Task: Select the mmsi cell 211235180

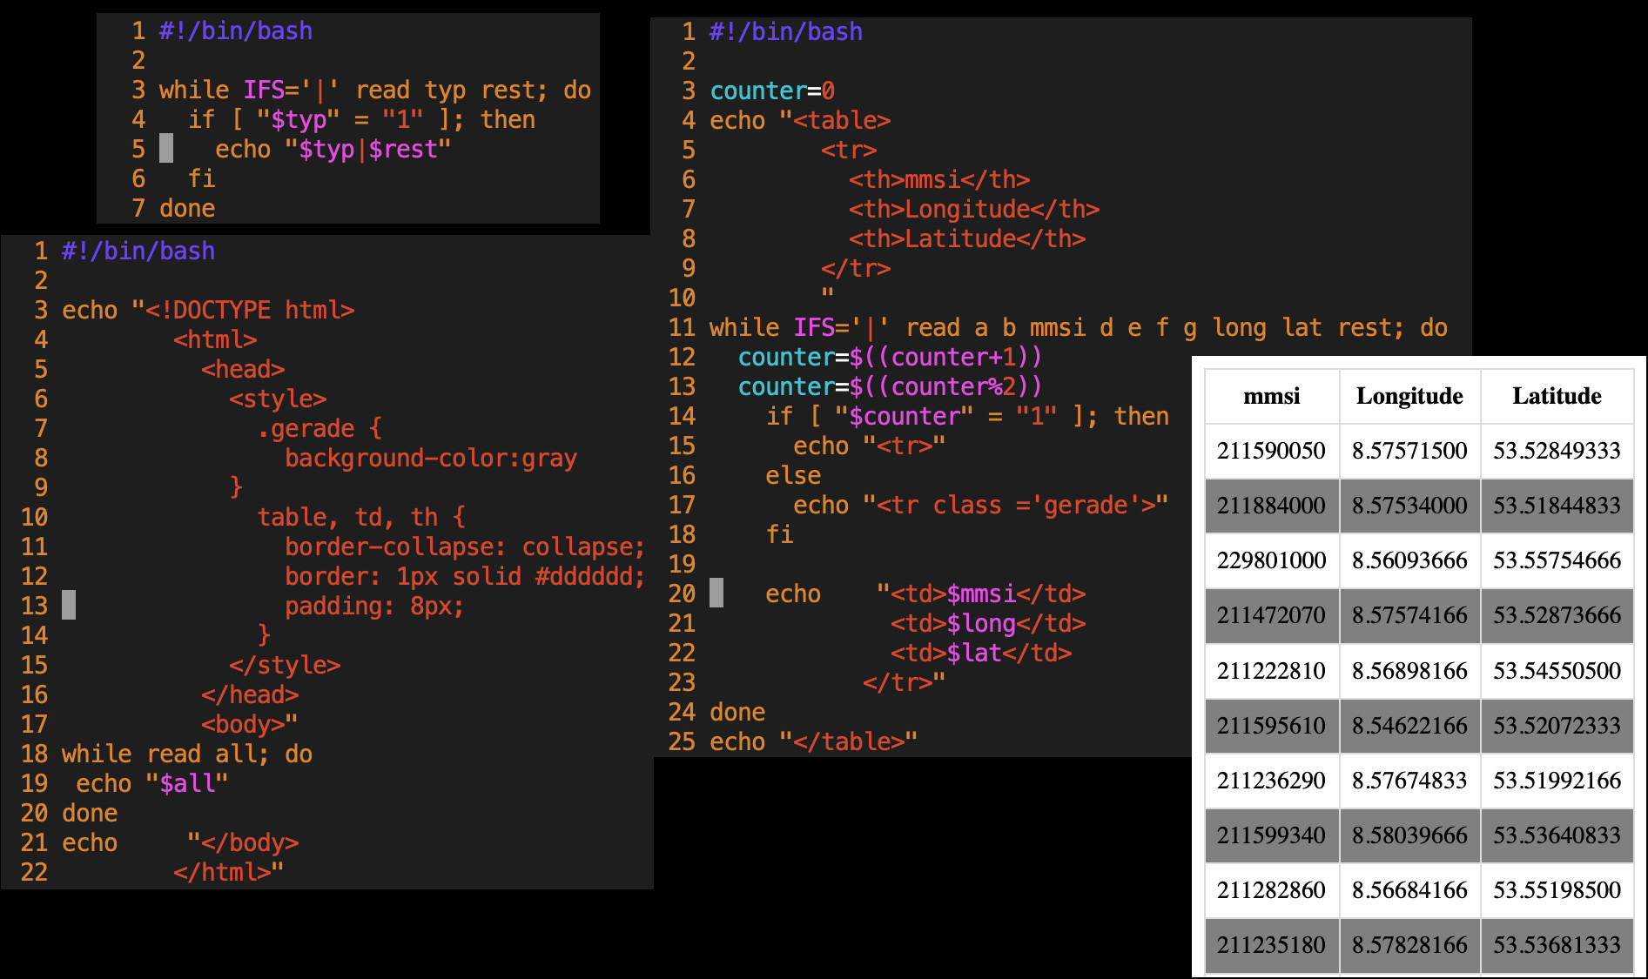Action: [1271, 945]
